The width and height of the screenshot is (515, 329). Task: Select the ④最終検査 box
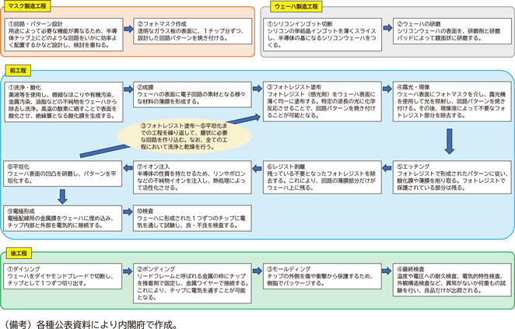pyautogui.click(x=452, y=280)
